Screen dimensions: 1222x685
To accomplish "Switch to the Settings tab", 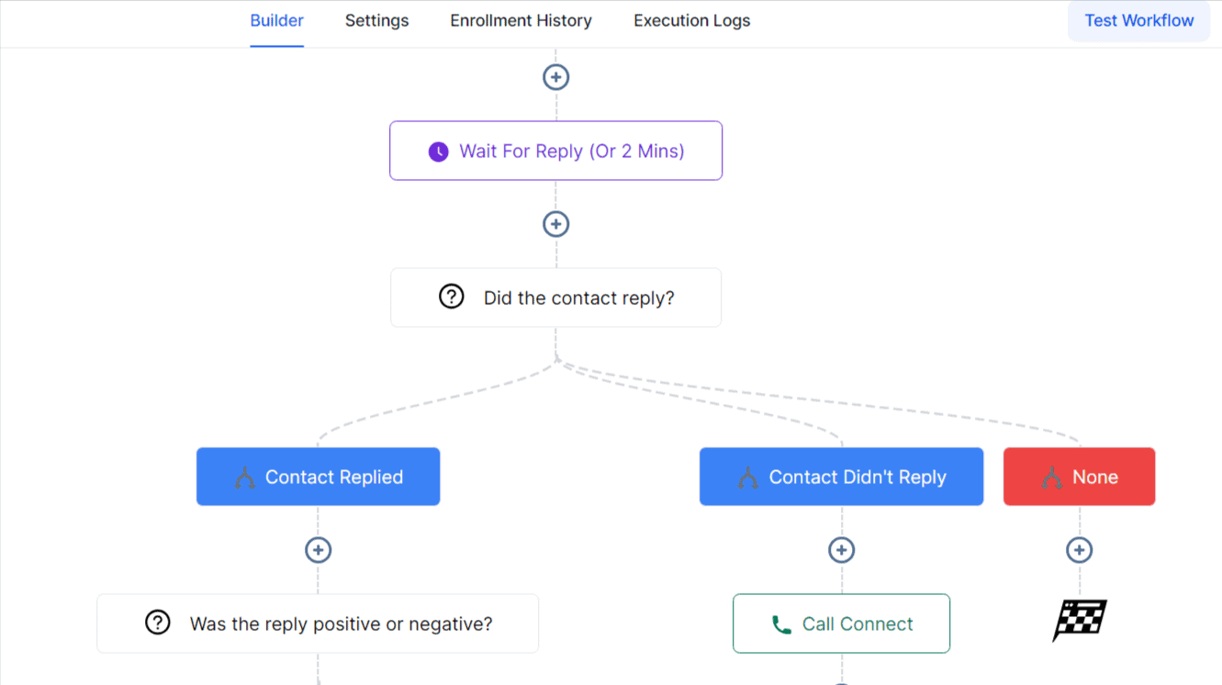I will pyautogui.click(x=376, y=20).
